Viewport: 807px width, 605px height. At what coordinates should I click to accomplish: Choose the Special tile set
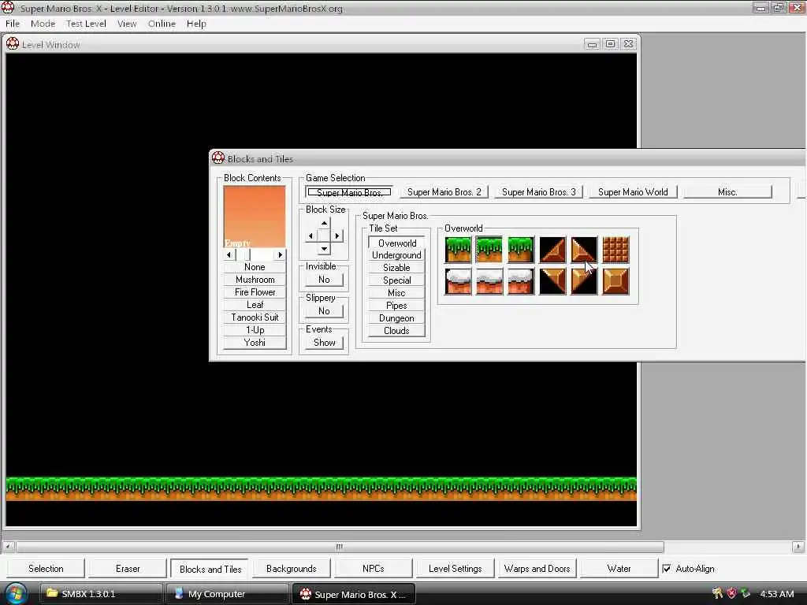tap(397, 280)
